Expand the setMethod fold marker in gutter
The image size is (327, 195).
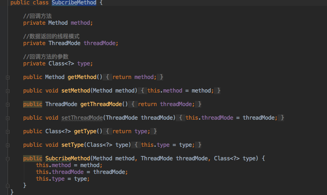pos(8,91)
